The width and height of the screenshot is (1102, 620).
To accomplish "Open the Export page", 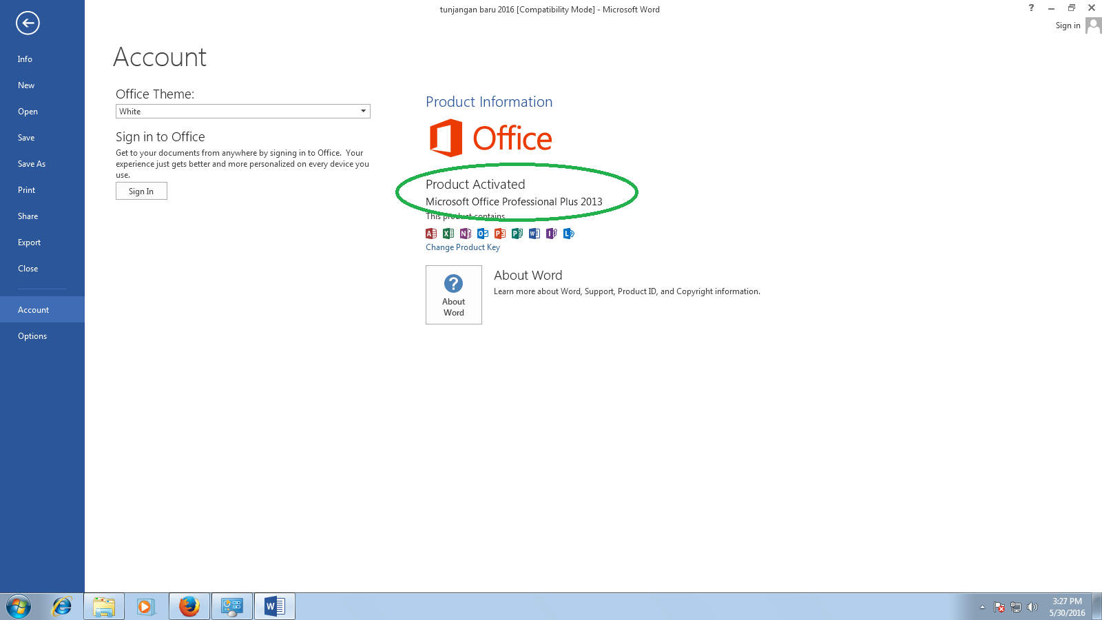I will click(42, 242).
